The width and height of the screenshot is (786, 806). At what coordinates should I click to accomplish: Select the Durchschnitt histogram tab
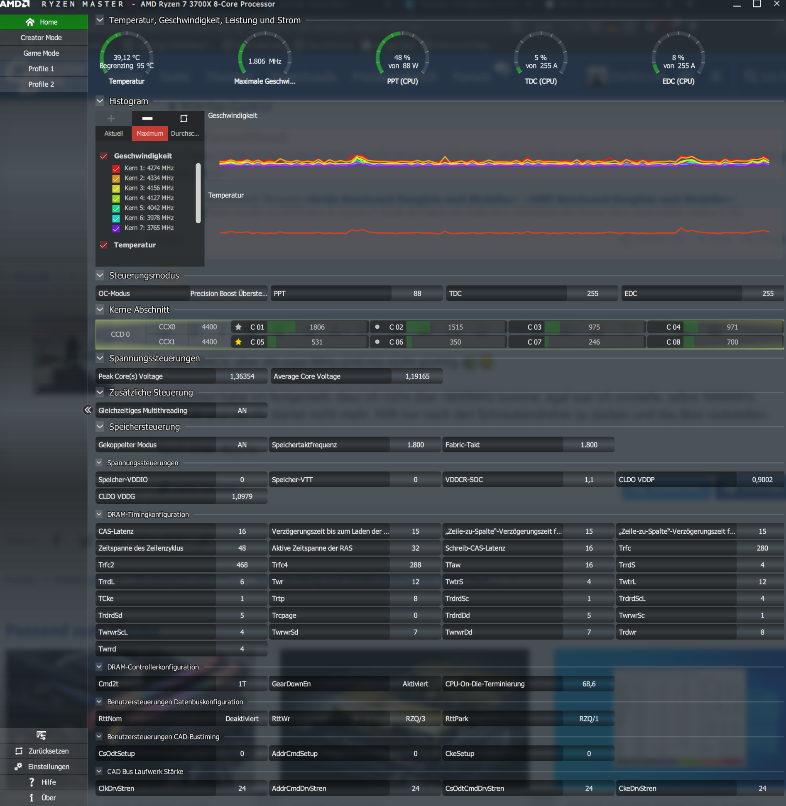(186, 134)
